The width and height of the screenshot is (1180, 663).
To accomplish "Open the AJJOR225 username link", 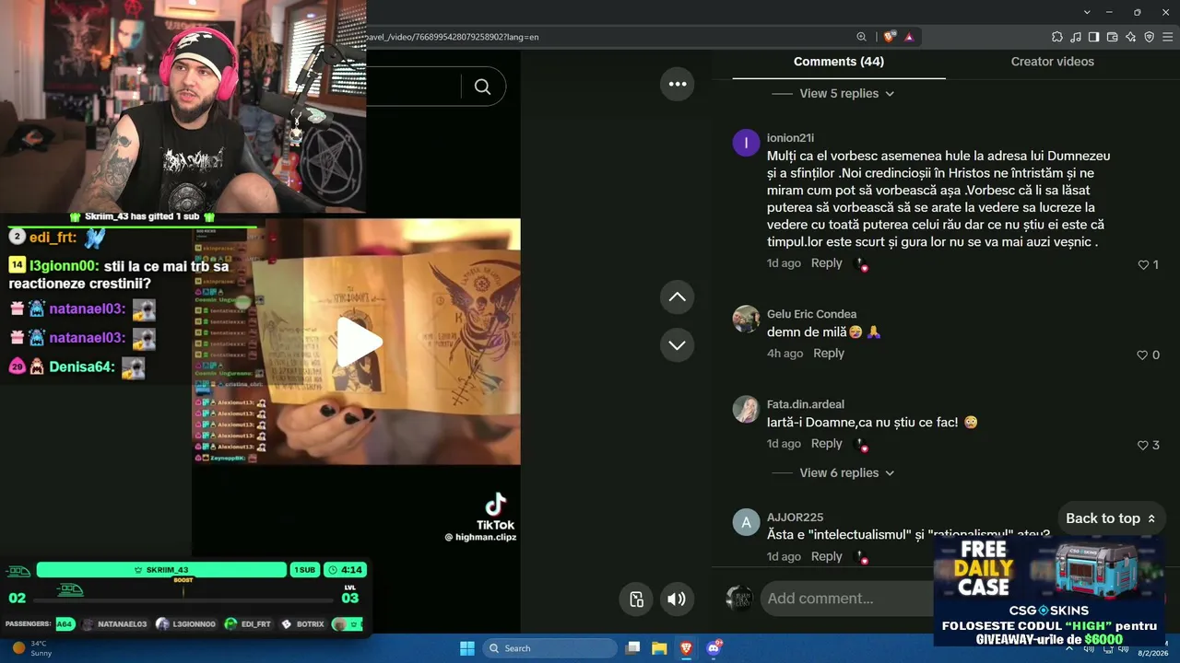I will [795, 518].
